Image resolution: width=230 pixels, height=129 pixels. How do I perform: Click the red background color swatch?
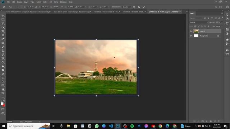pos(4,105)
